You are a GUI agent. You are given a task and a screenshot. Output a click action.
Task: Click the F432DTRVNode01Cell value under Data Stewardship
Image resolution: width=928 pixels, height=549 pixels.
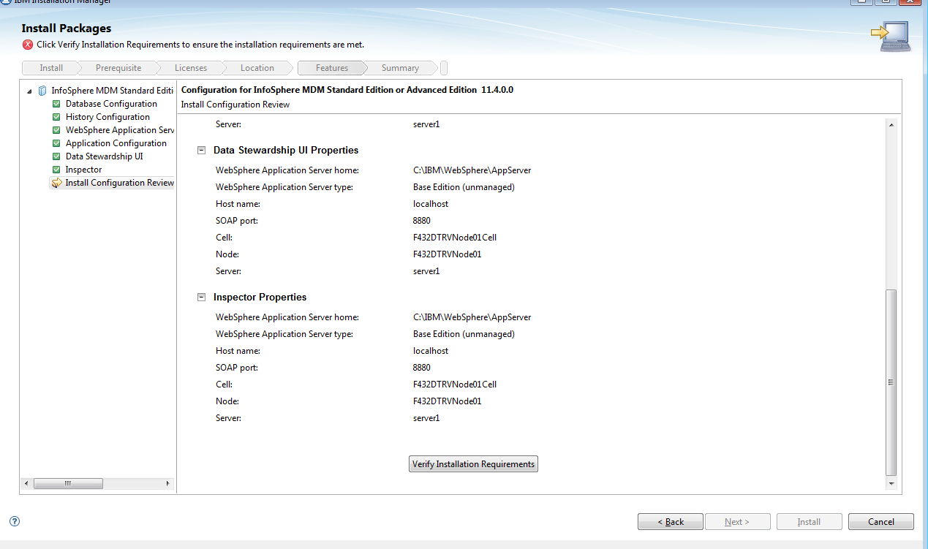(x=455, y=238)
